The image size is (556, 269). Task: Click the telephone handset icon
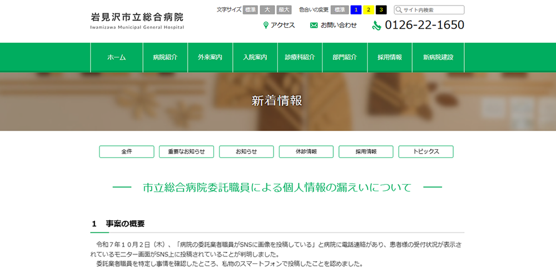[x=376, y=26]
